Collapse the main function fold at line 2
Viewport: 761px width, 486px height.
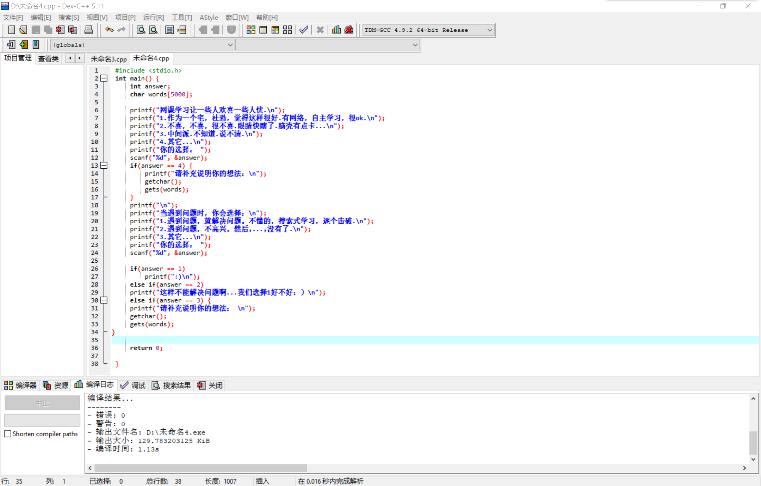(104, 78)
